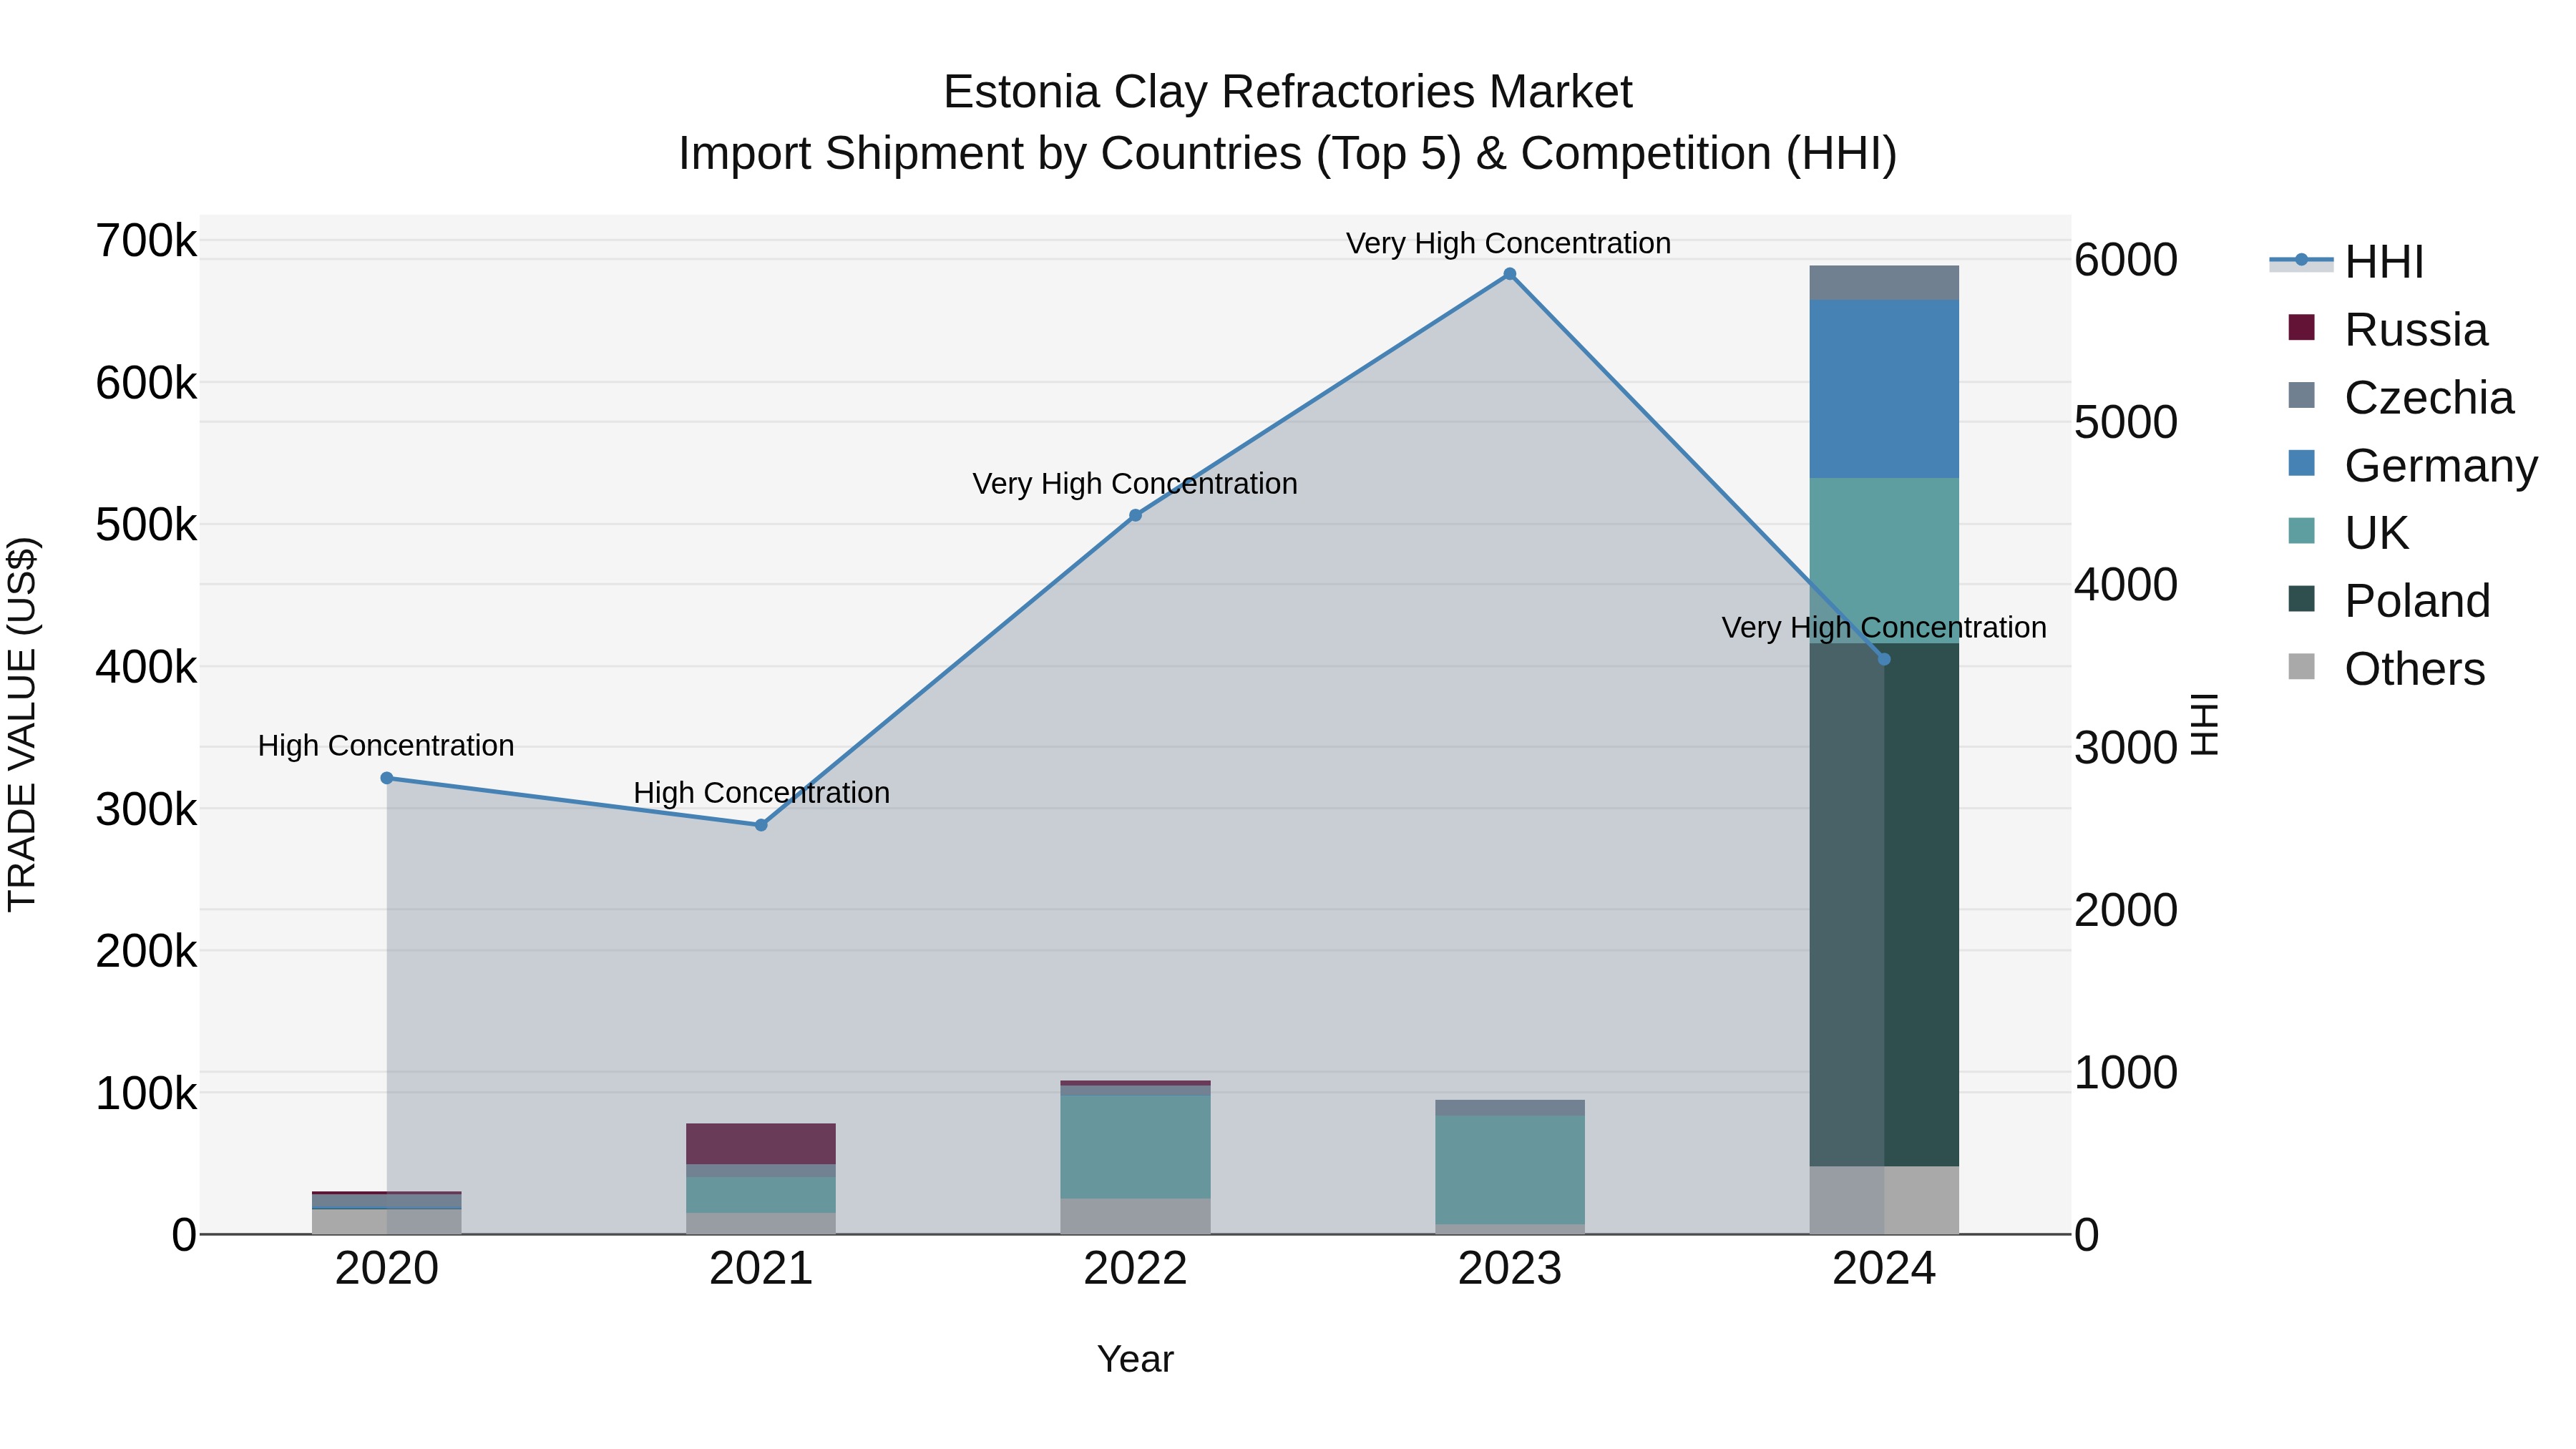Click the 2022 x-axis label
2576x1449 pixels.
click(x=1135, y=1269)
